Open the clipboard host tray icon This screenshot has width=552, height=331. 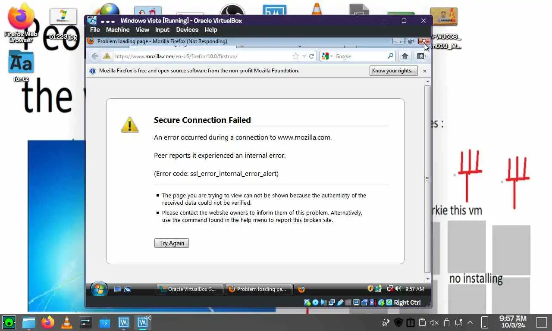click(x=423, y=323)
